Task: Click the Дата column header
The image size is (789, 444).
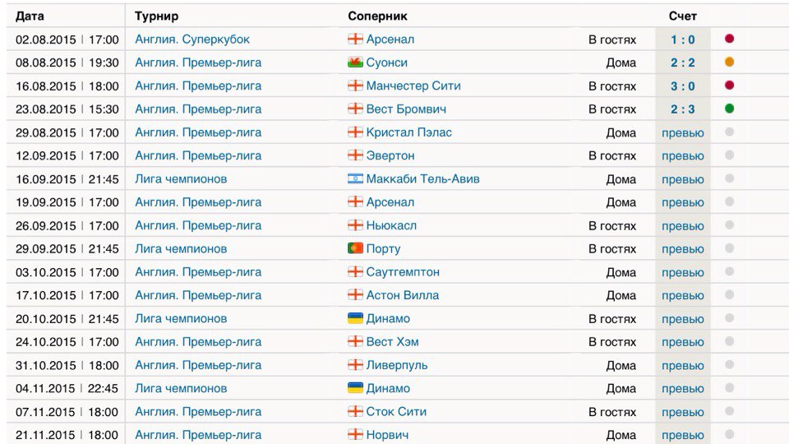Action: 30,16
